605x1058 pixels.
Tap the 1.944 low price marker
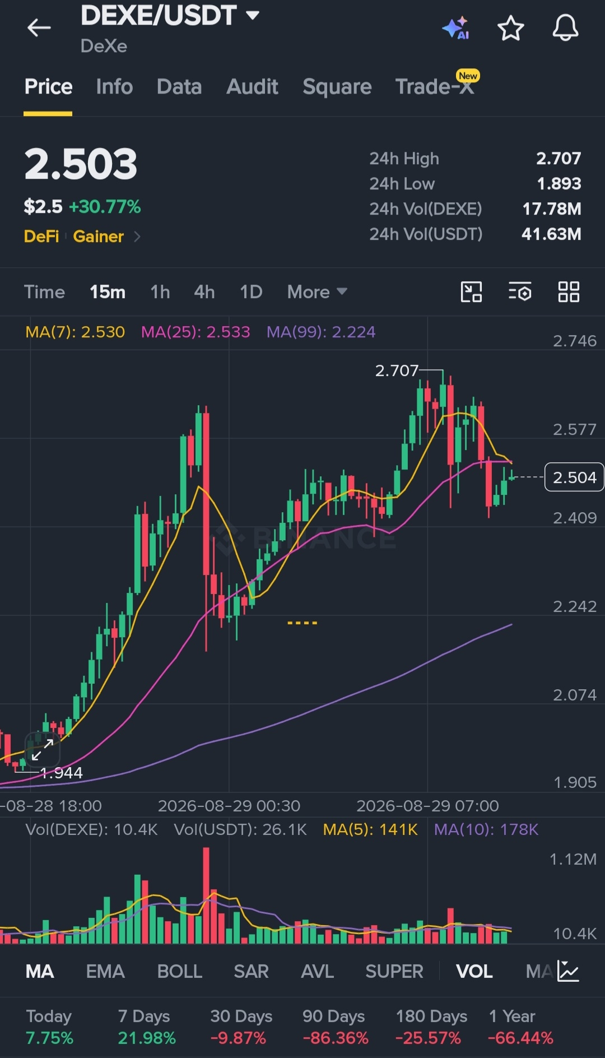pos(62,773)
